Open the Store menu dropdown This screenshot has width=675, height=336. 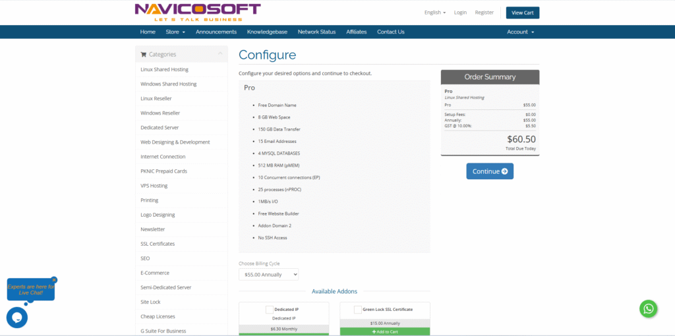[175, 32]
